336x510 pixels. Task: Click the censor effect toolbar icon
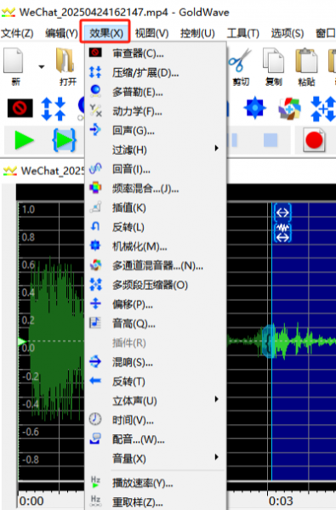click(x=20, y=108)
